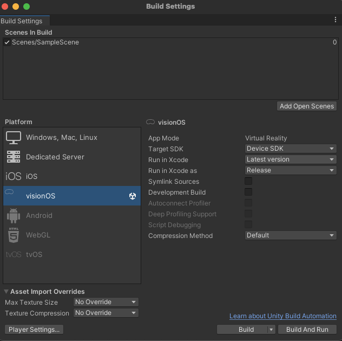Click the visionOS headset icon in settings header

(150, 122)
